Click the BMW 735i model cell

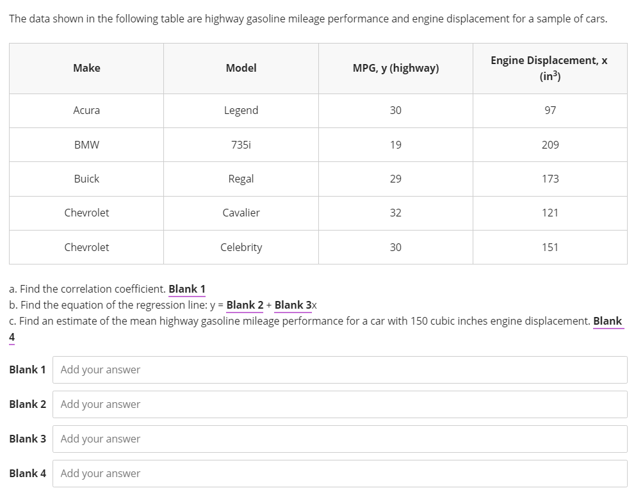pyautogui.click(x=241, y=145)
